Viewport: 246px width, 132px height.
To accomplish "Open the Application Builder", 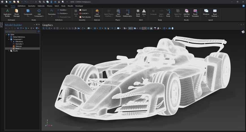I will click(x=7, y=13).
